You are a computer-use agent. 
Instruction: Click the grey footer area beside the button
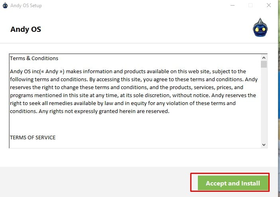[96, 182]
